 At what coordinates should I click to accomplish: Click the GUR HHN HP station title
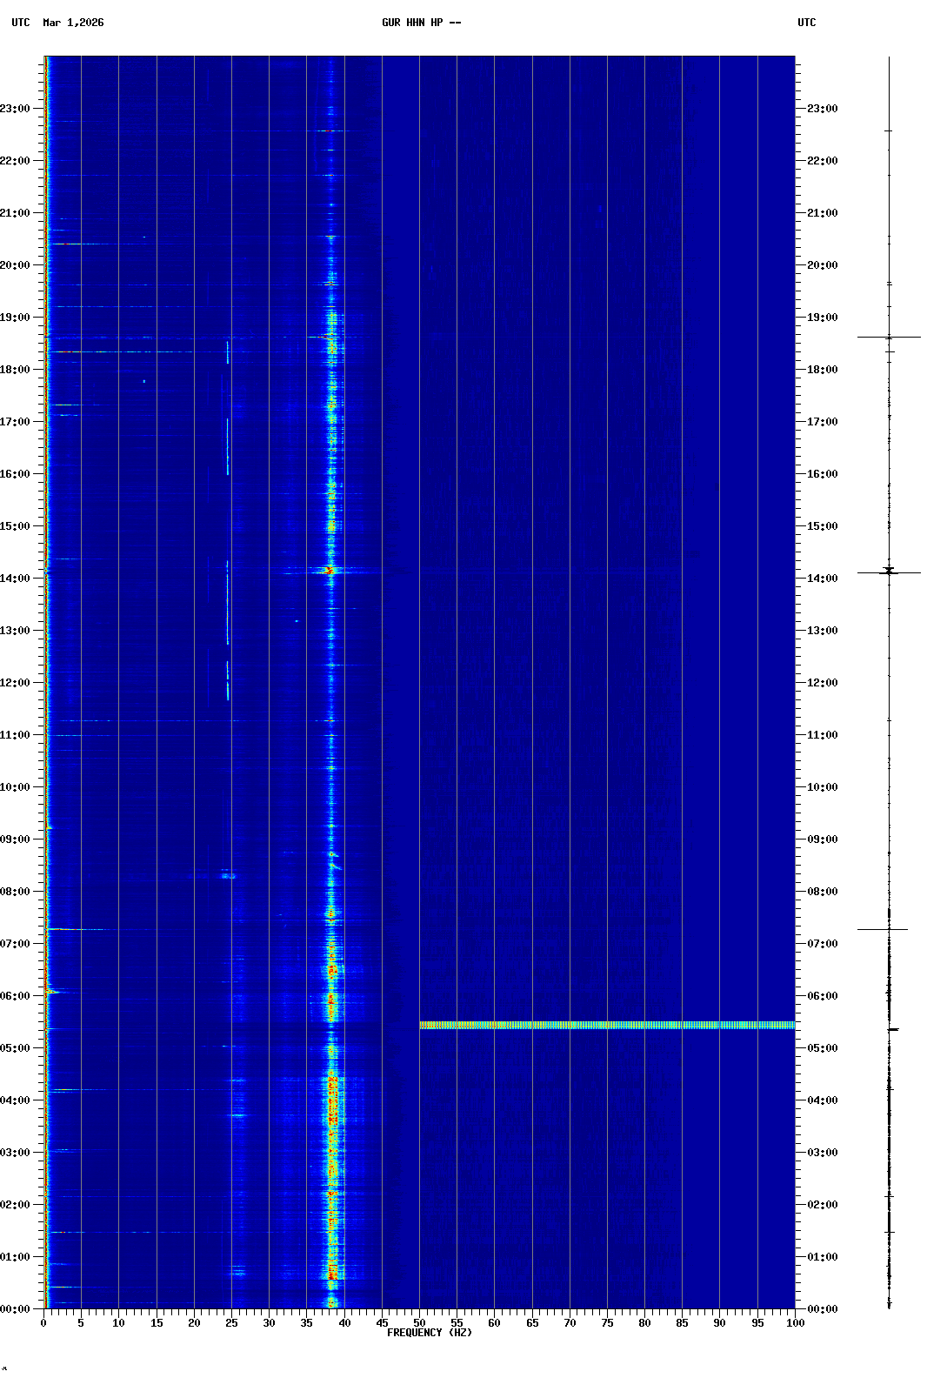tap(421, 23)
